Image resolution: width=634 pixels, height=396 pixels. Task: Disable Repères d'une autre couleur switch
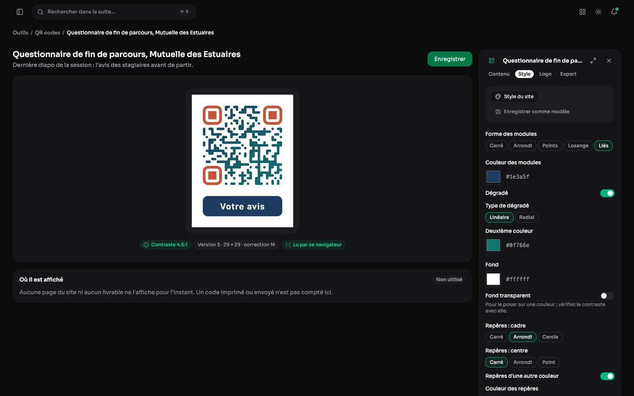tap(607, 376)
